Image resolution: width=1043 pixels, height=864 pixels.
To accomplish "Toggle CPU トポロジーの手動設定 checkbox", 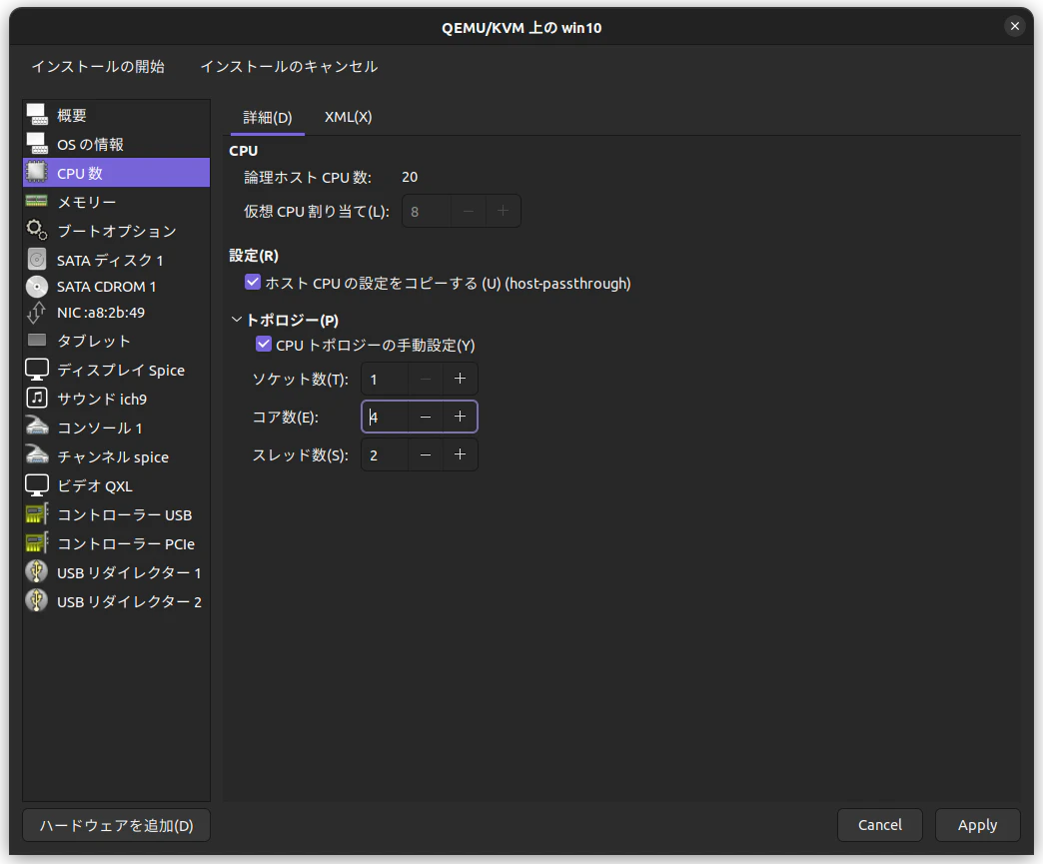I will [264, 344].
